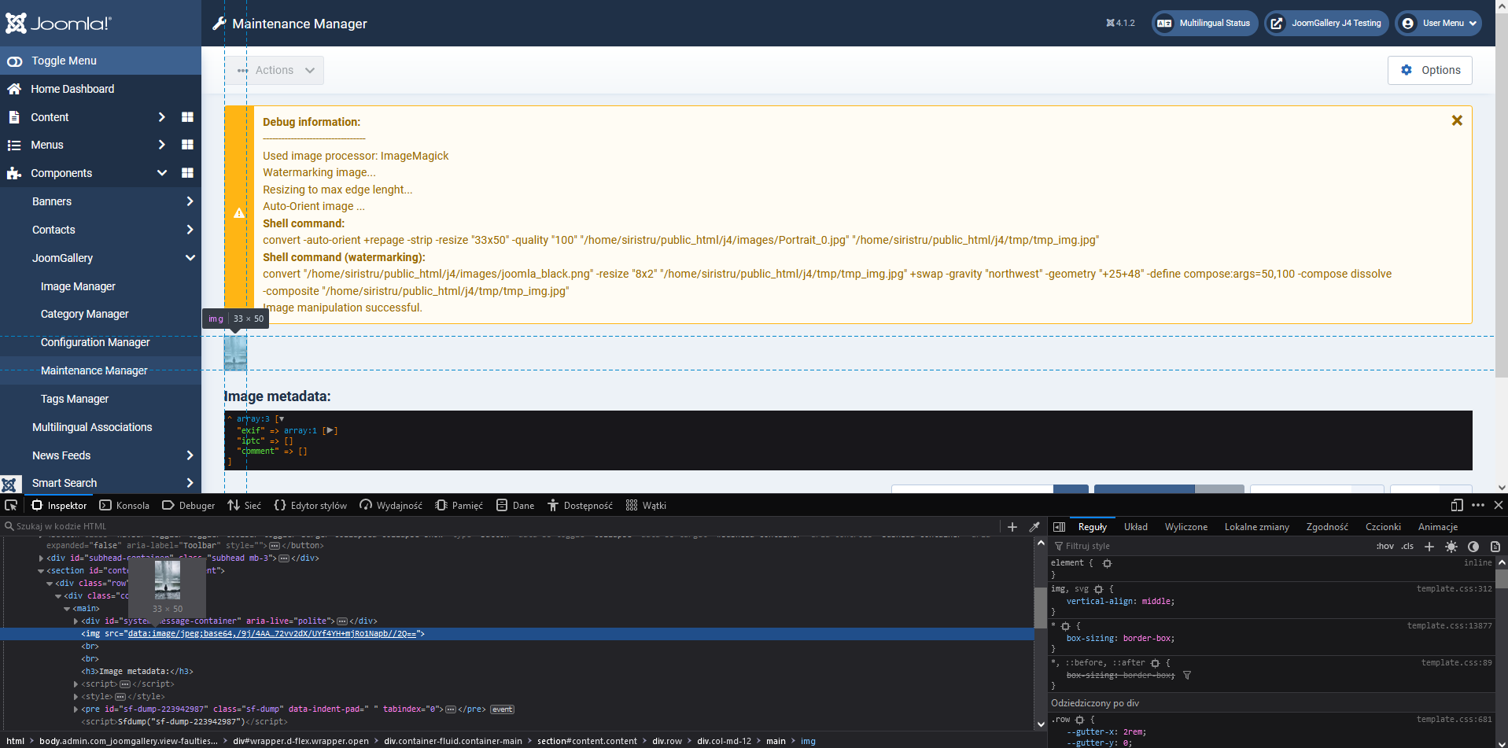Open the Czcionki panel tab

coord(1383,527)
